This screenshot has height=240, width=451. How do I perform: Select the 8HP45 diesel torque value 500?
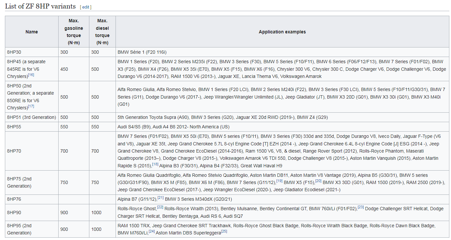pyautogui.click(x=95, y=69)
